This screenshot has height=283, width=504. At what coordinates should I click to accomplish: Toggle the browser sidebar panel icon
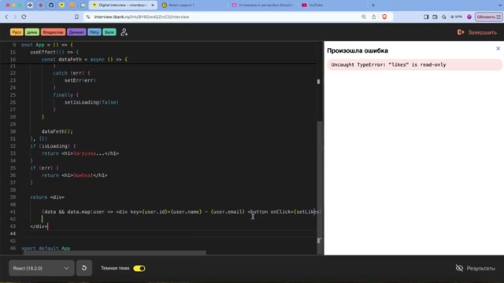pos(426,17)
